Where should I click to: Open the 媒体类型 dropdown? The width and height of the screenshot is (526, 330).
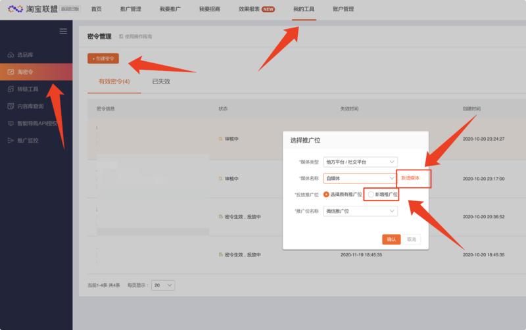tap(360, 162)
